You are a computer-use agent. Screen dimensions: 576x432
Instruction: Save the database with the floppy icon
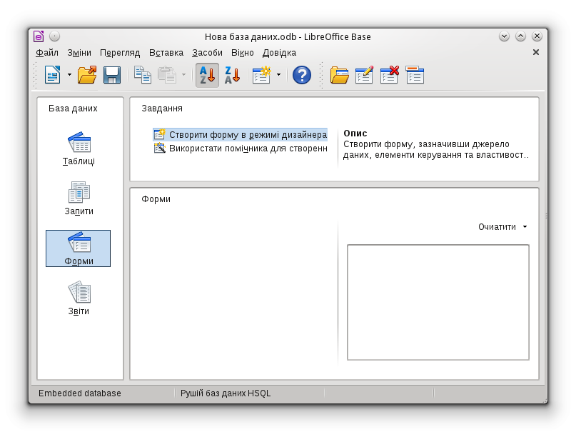[x=112, y=75]
